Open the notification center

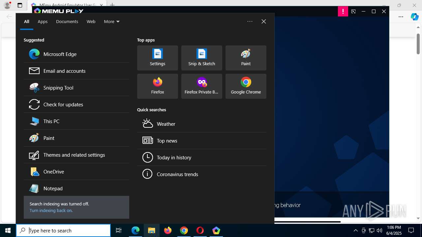coord(411,230)
